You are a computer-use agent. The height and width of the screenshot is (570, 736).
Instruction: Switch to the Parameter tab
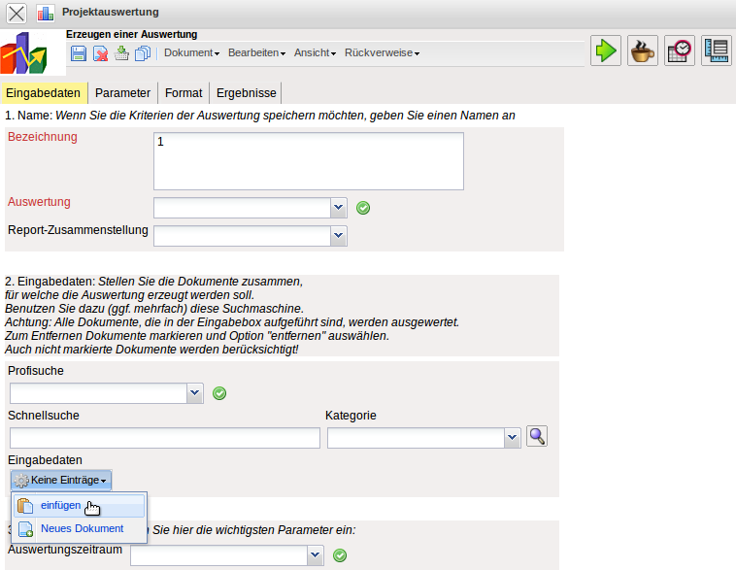point(122,93)
